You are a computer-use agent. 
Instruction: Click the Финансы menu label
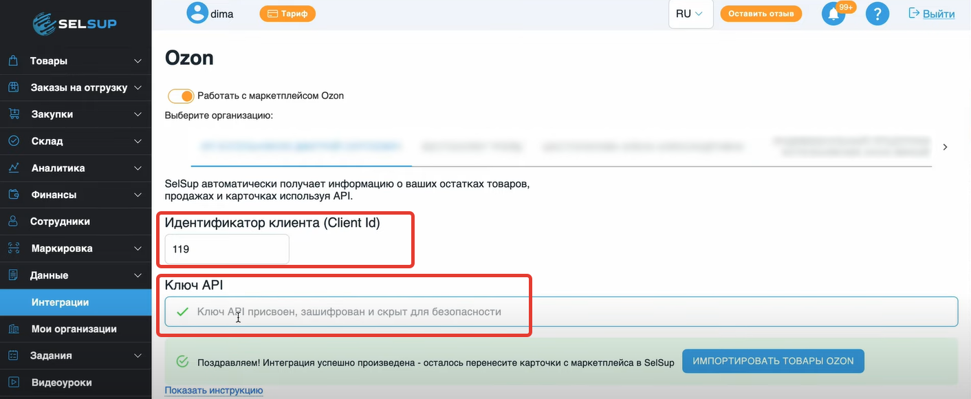click(x=54, y=195)
